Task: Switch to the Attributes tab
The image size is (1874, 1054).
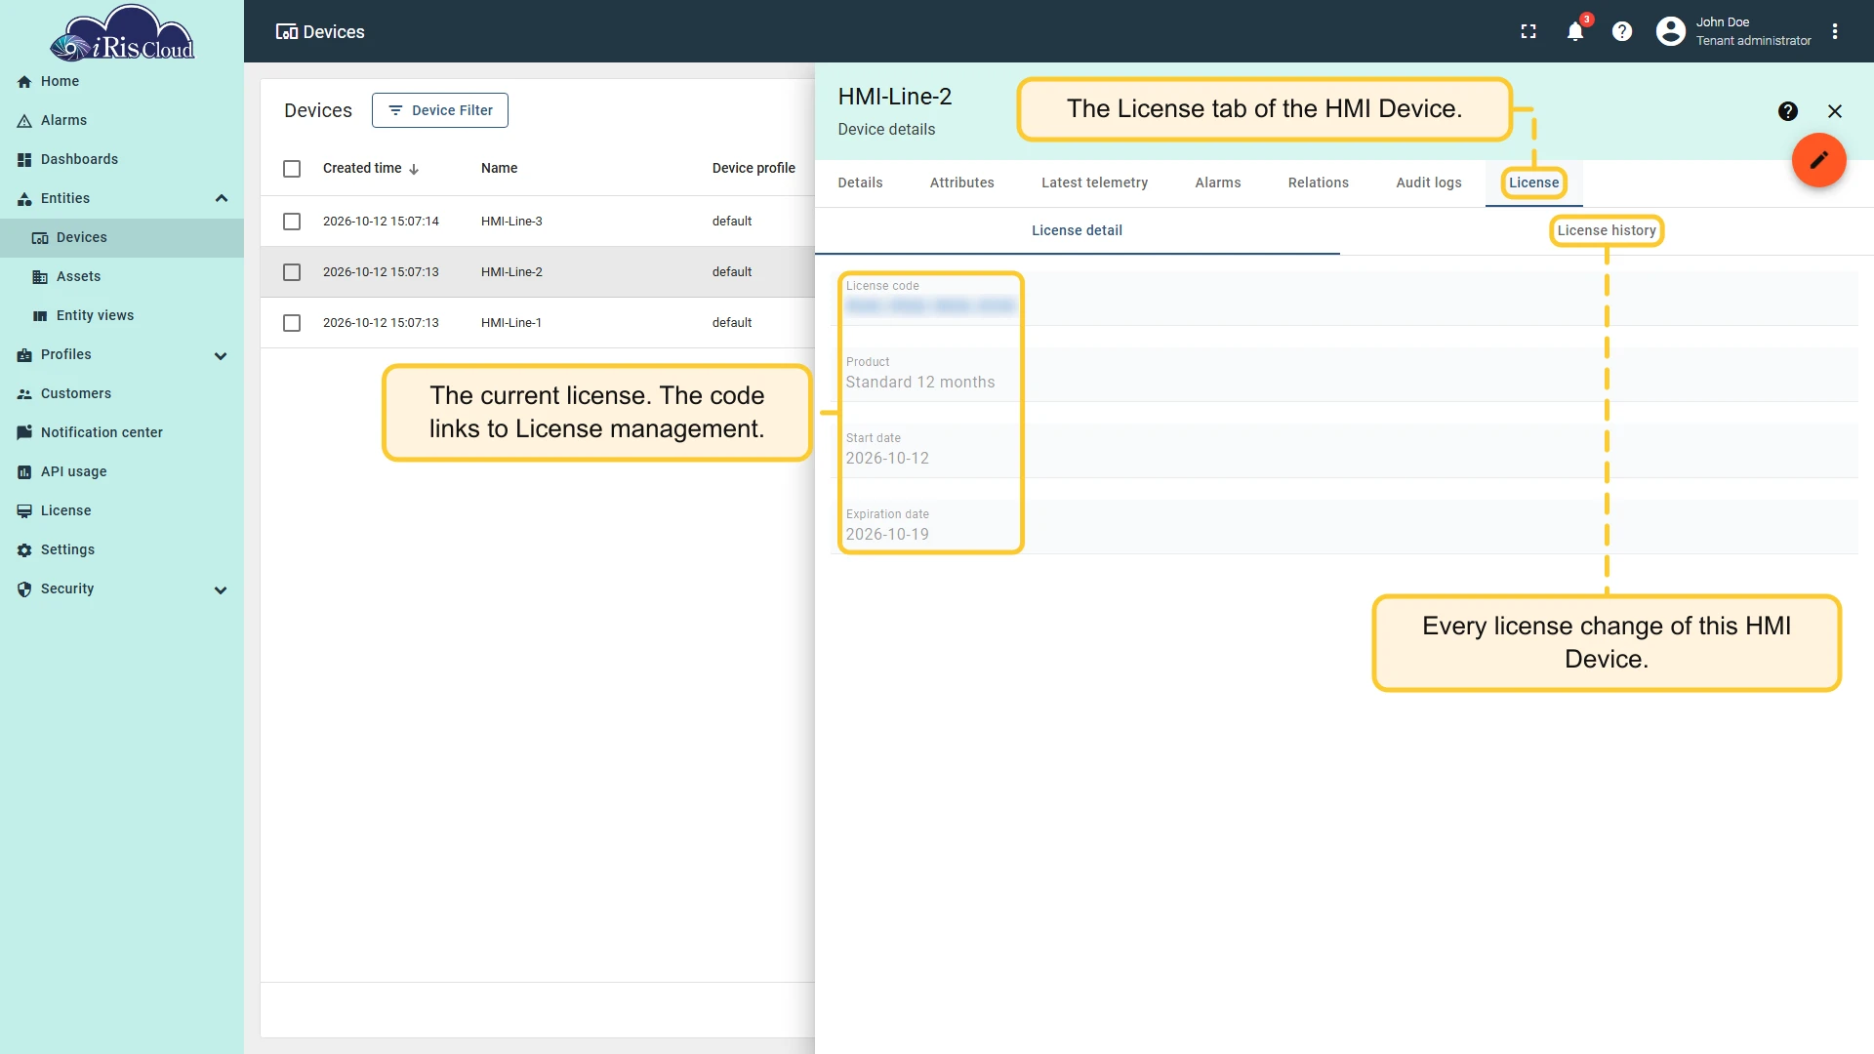Action: [x=961, y=182]
